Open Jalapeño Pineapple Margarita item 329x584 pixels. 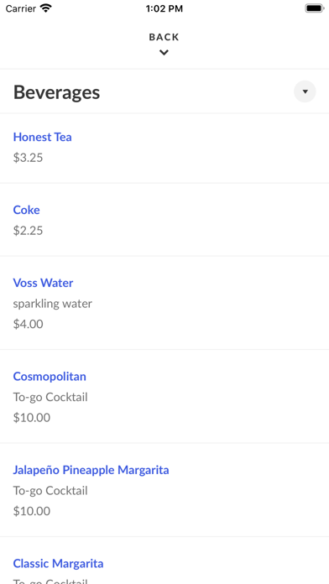91,470
